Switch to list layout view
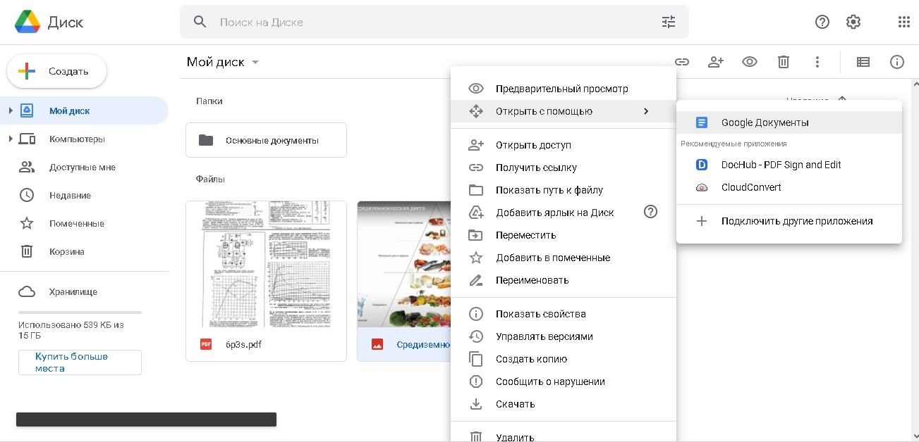919x442 pixels. (863, 62)
